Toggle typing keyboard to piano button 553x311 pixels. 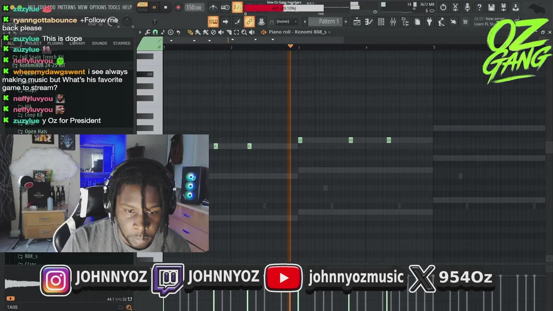[213, 22]
